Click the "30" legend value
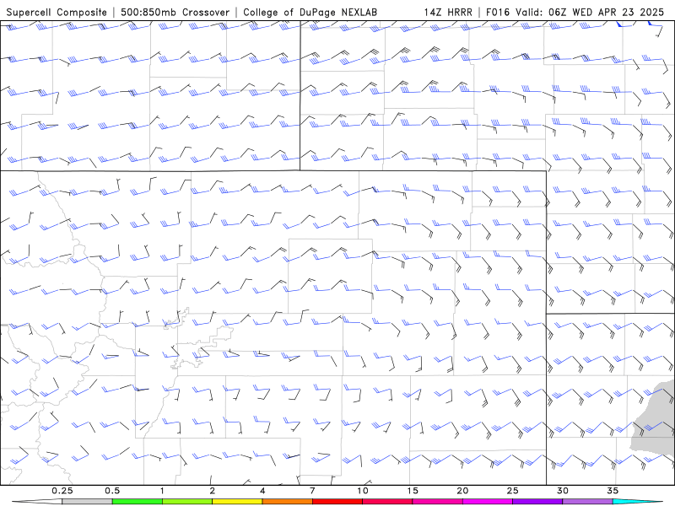Screen dimensions: 675x506 coord(563,491)
